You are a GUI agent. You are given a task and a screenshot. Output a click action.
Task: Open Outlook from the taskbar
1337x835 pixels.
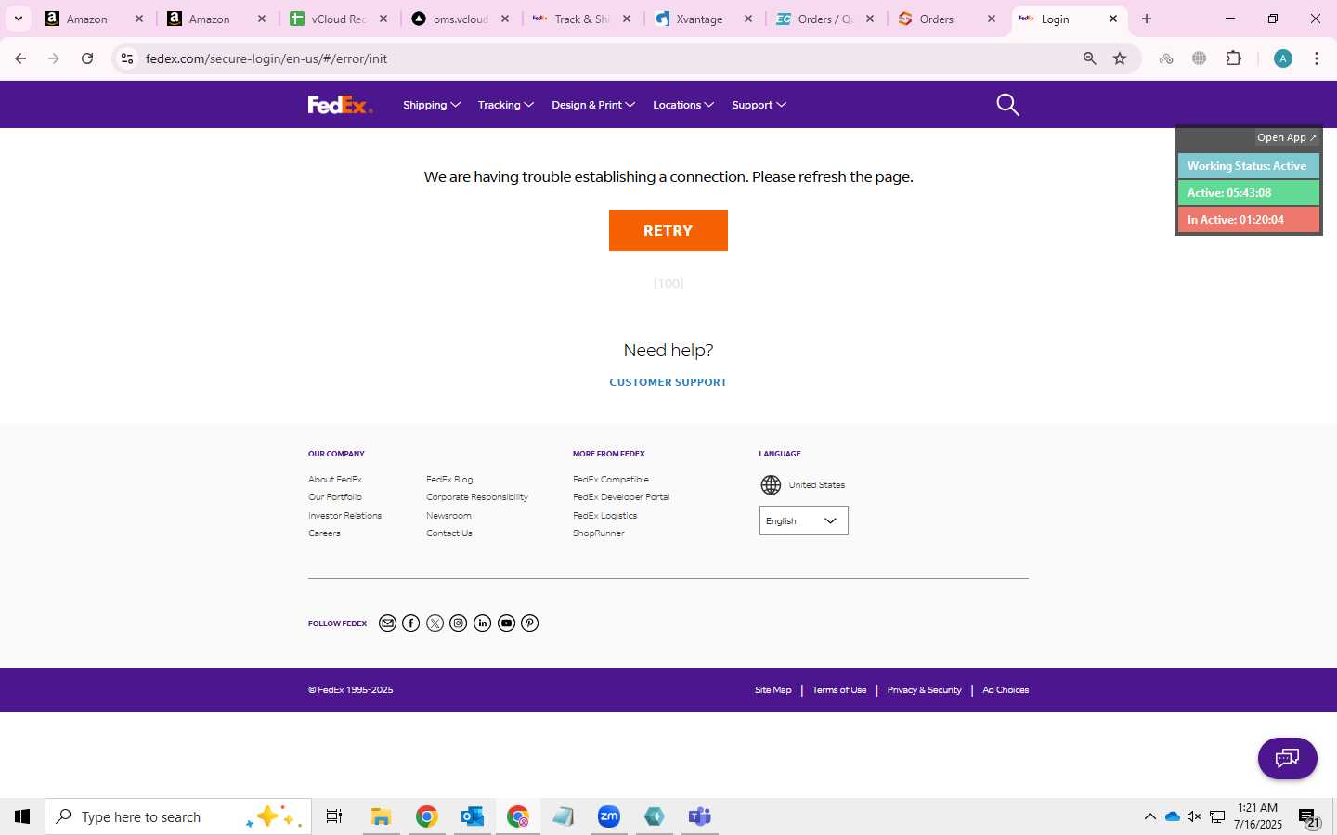click(473, 816)
